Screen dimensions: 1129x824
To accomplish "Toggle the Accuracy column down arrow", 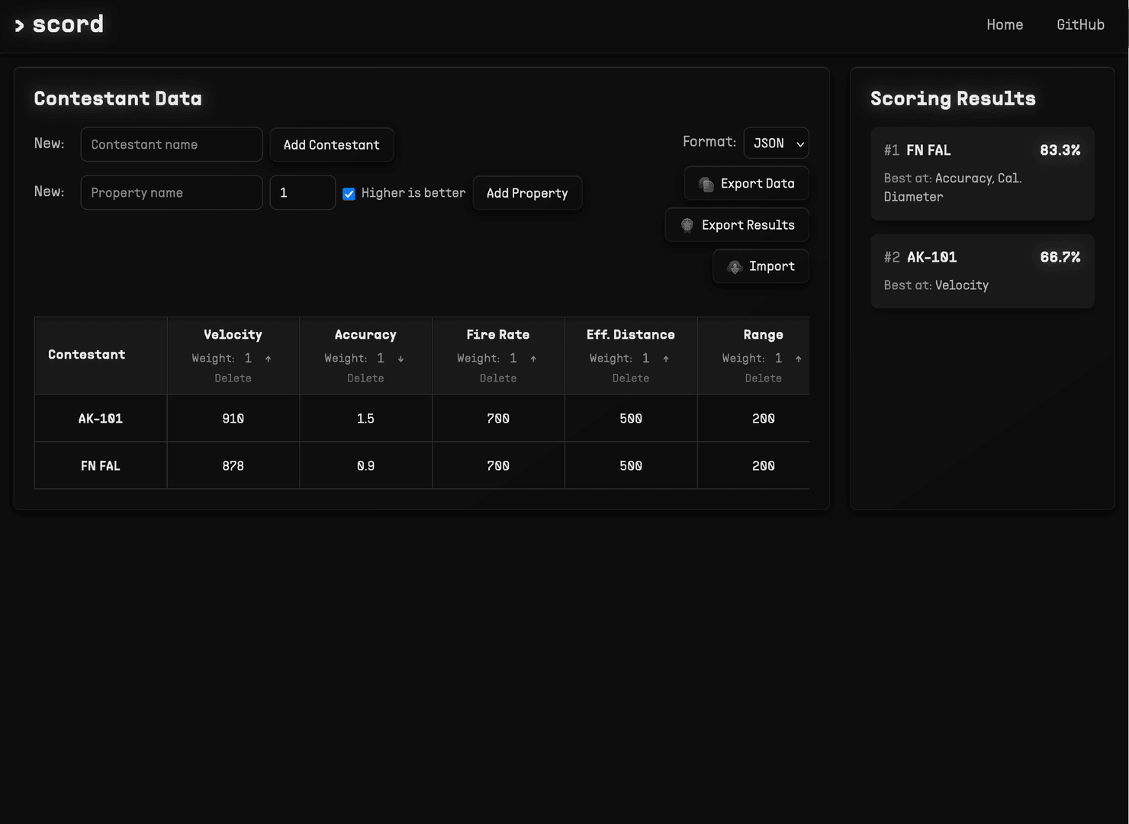I will pyautogui.click(x=400, y=359).
